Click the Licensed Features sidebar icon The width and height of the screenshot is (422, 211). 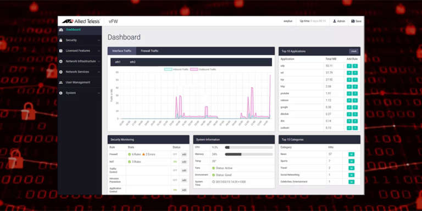pos(61,51)
